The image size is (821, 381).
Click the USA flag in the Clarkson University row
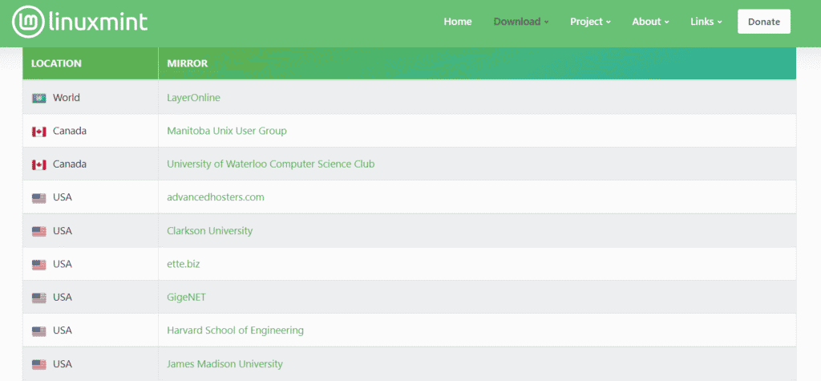coord(38,231)
